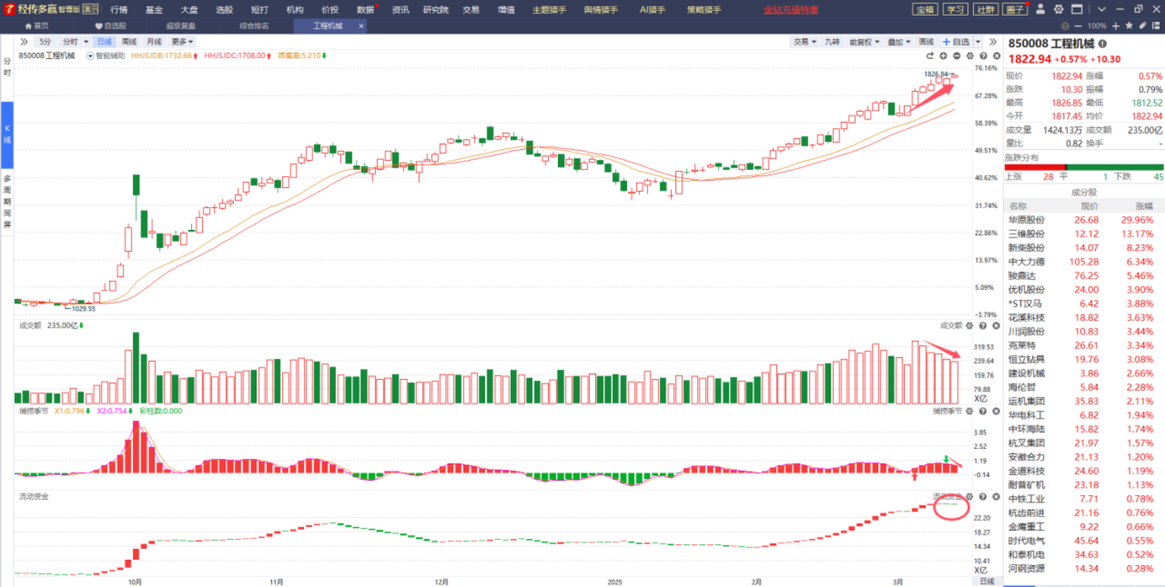Click the main chart zoom-in plus circle icon
The height and width of the screenshot is (587, 1165).
(944, 56)
